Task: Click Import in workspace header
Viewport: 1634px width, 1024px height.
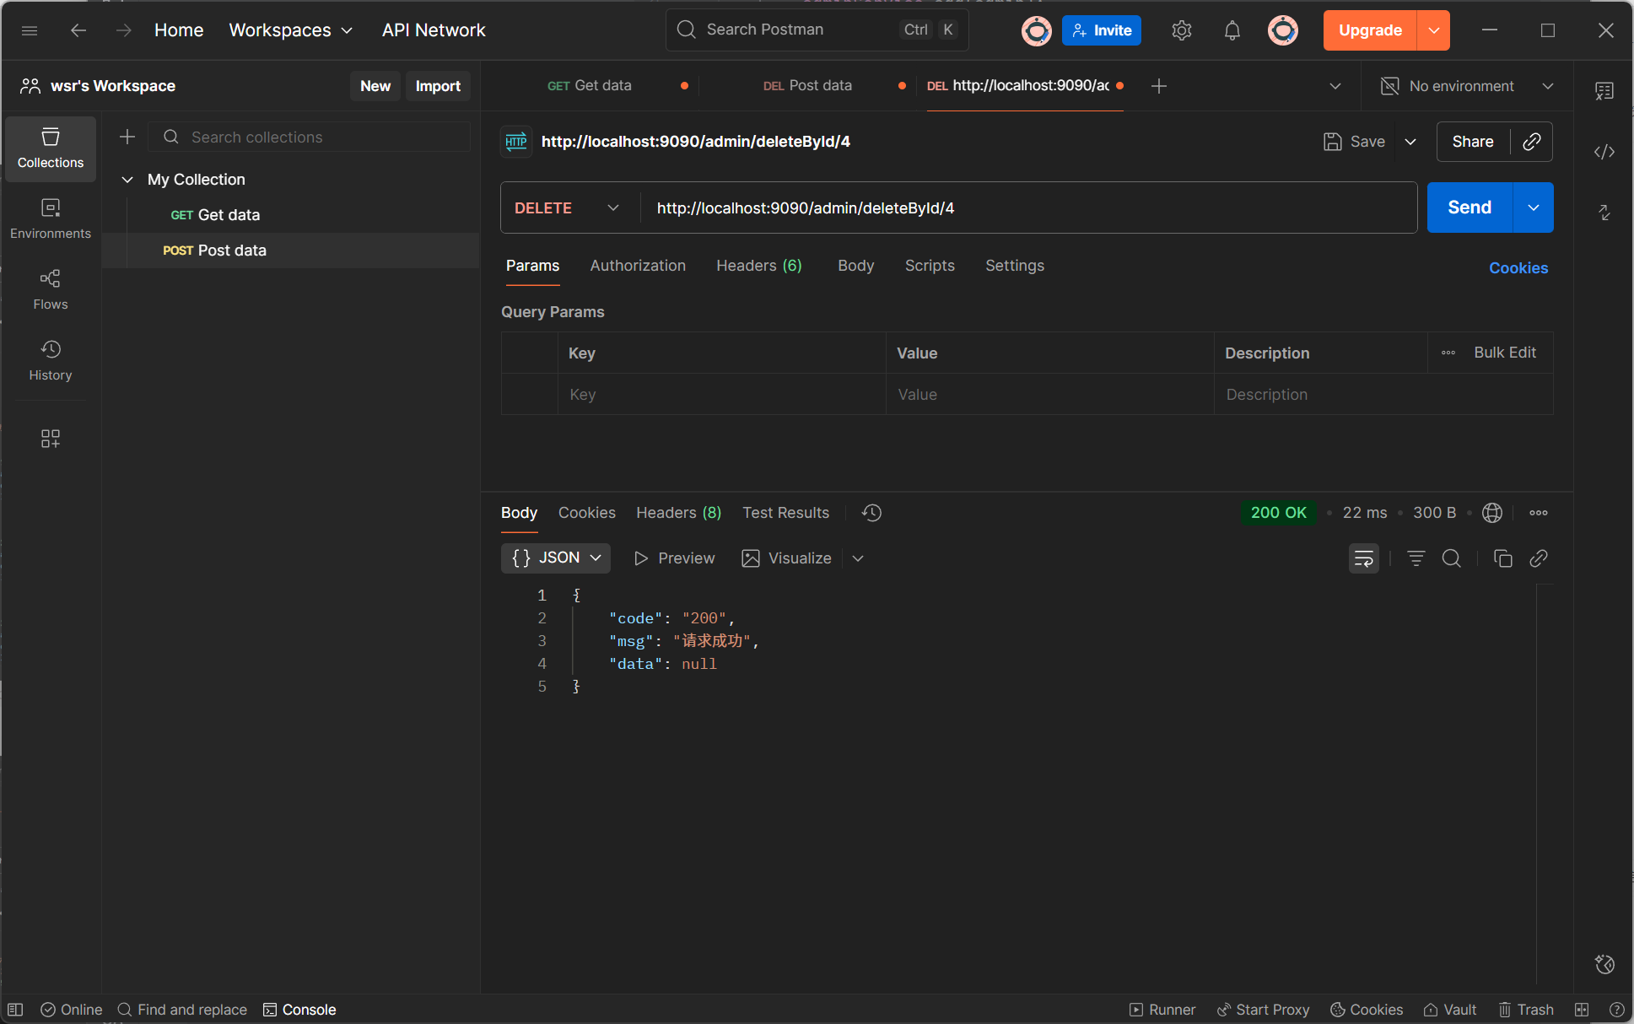Action: (438, 86)
